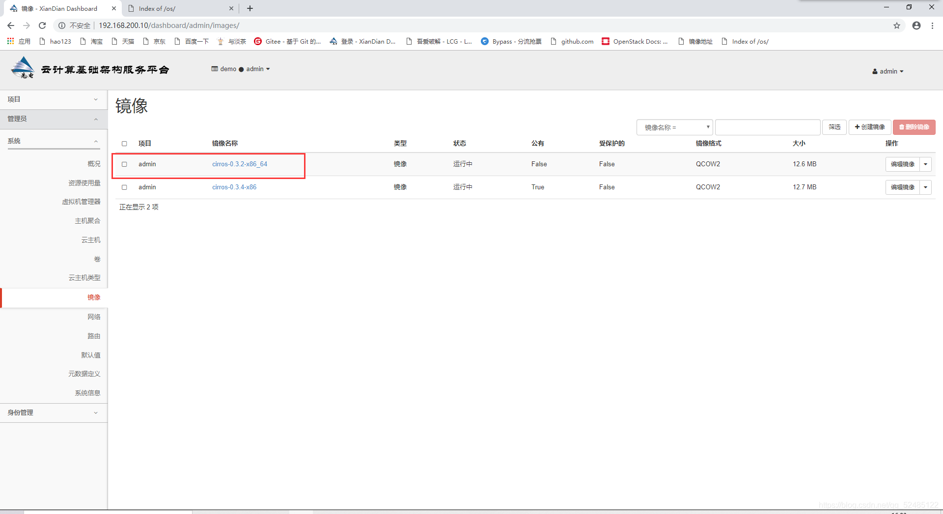Click the XianDian platform logo
This screenshot has height=514, width=943.
tap(90, 69)
